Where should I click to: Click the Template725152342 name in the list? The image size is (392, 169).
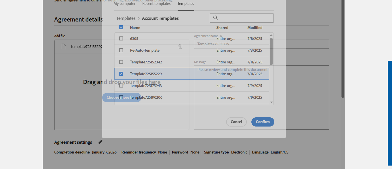[146, 62]
